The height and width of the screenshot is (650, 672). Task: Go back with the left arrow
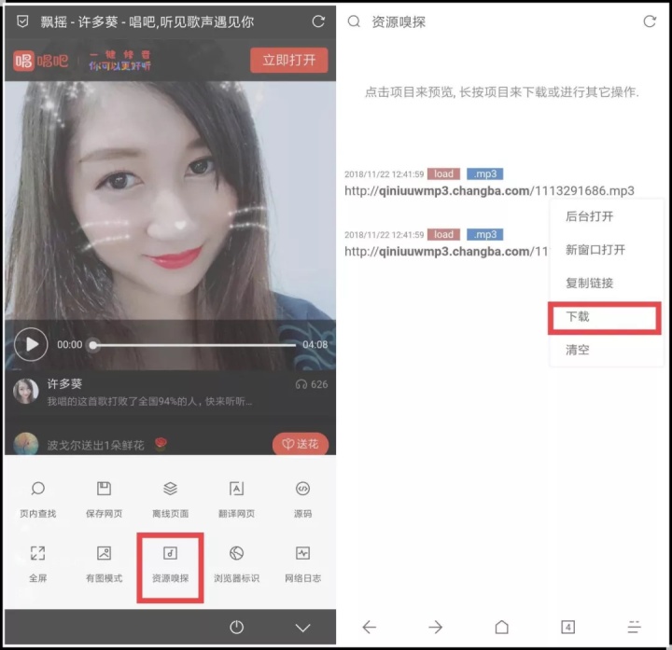pos(369,628)
